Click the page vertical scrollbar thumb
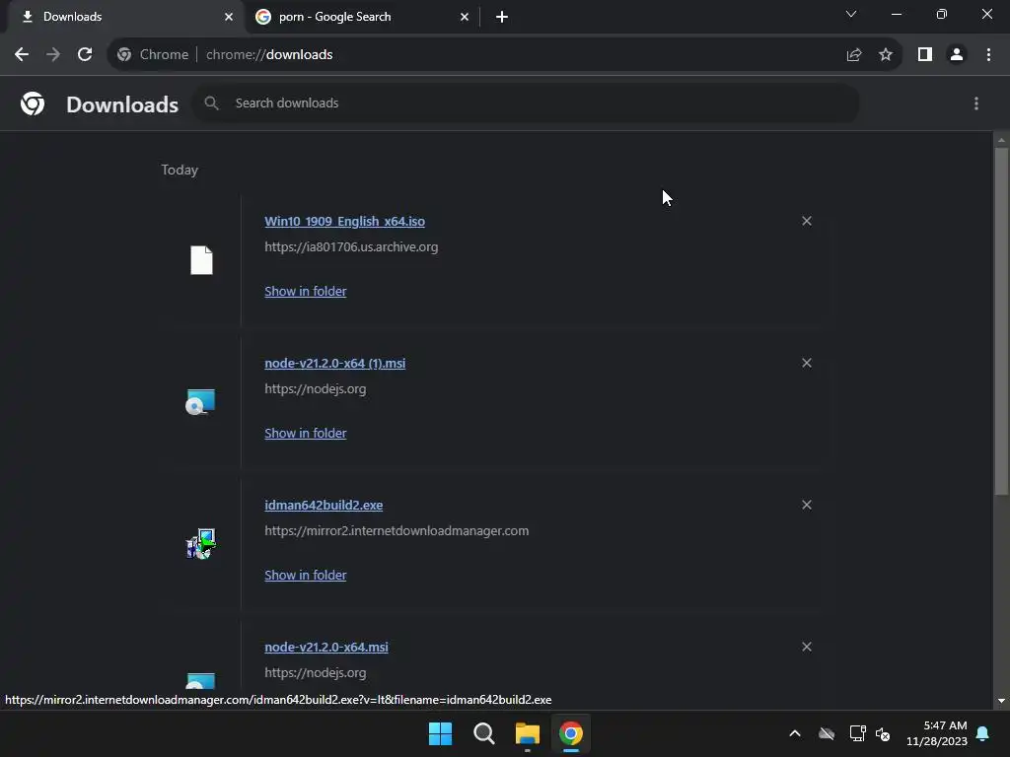 1001,322
